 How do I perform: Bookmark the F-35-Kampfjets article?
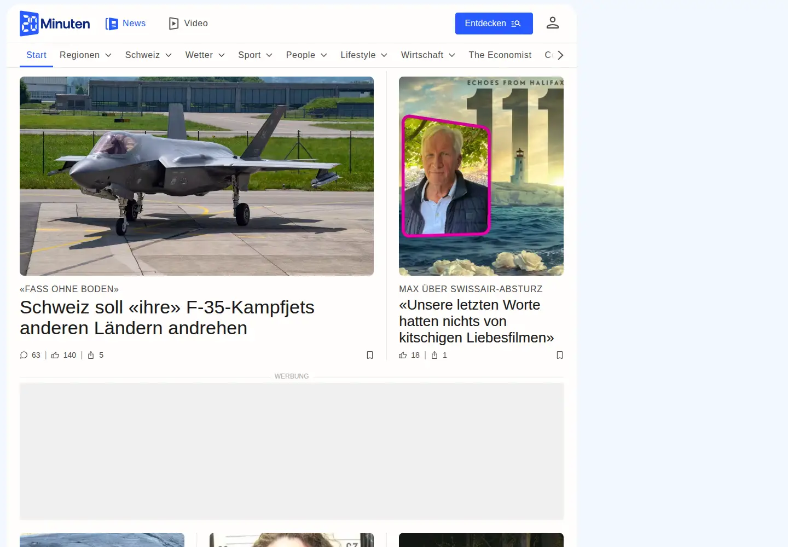point(370,355)
